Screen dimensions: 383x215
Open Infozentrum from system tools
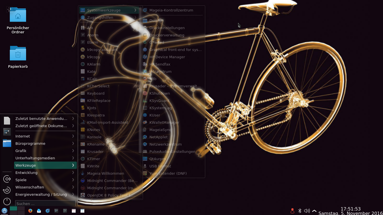pos(172,71)
